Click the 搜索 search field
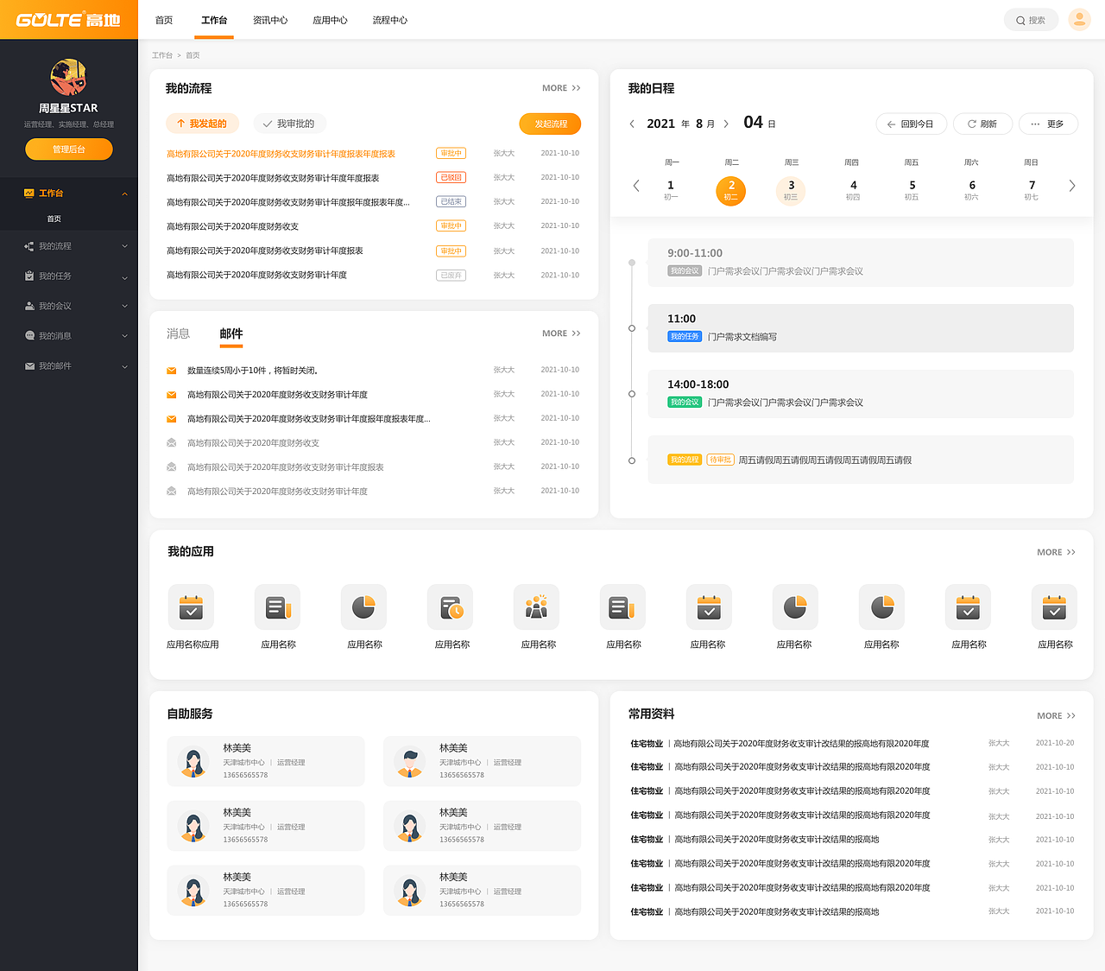1105x971 pixels. pos(1031,20)
